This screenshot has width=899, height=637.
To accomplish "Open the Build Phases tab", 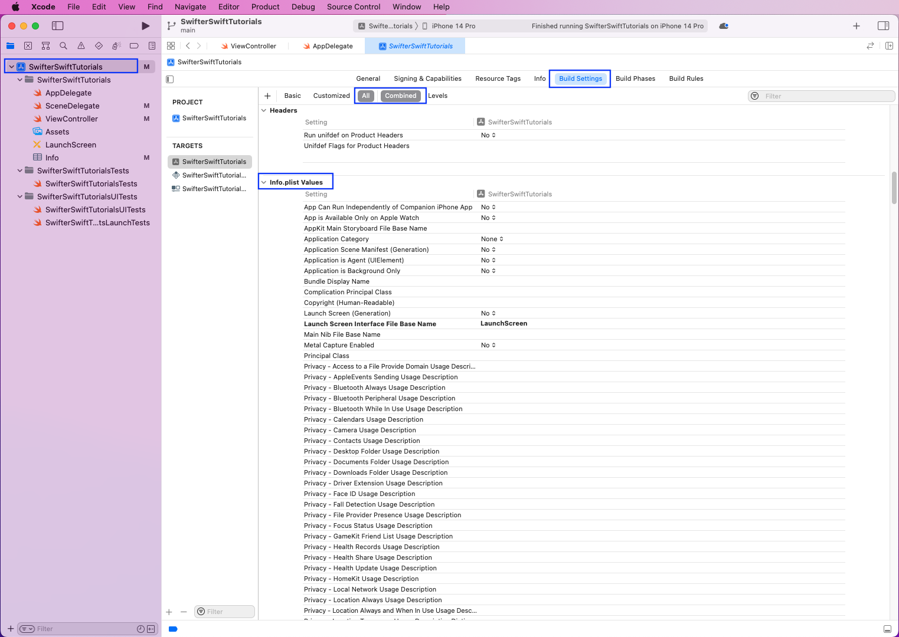I will (636, 78).
